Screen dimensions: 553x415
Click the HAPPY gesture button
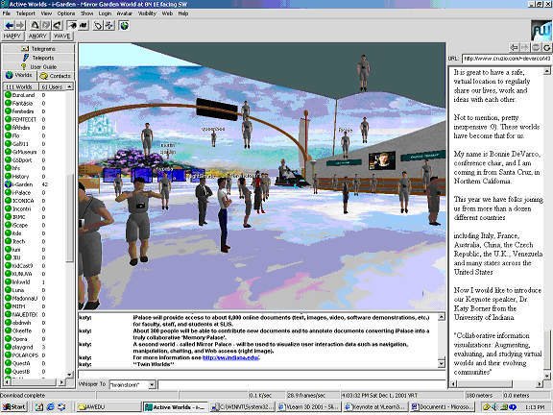[x=12, y=36]
